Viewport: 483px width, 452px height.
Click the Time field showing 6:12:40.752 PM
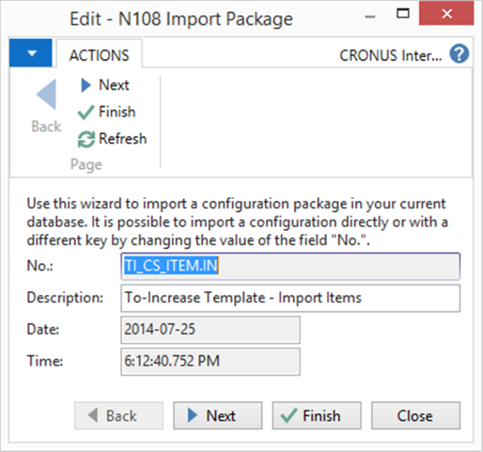point(210,362)
